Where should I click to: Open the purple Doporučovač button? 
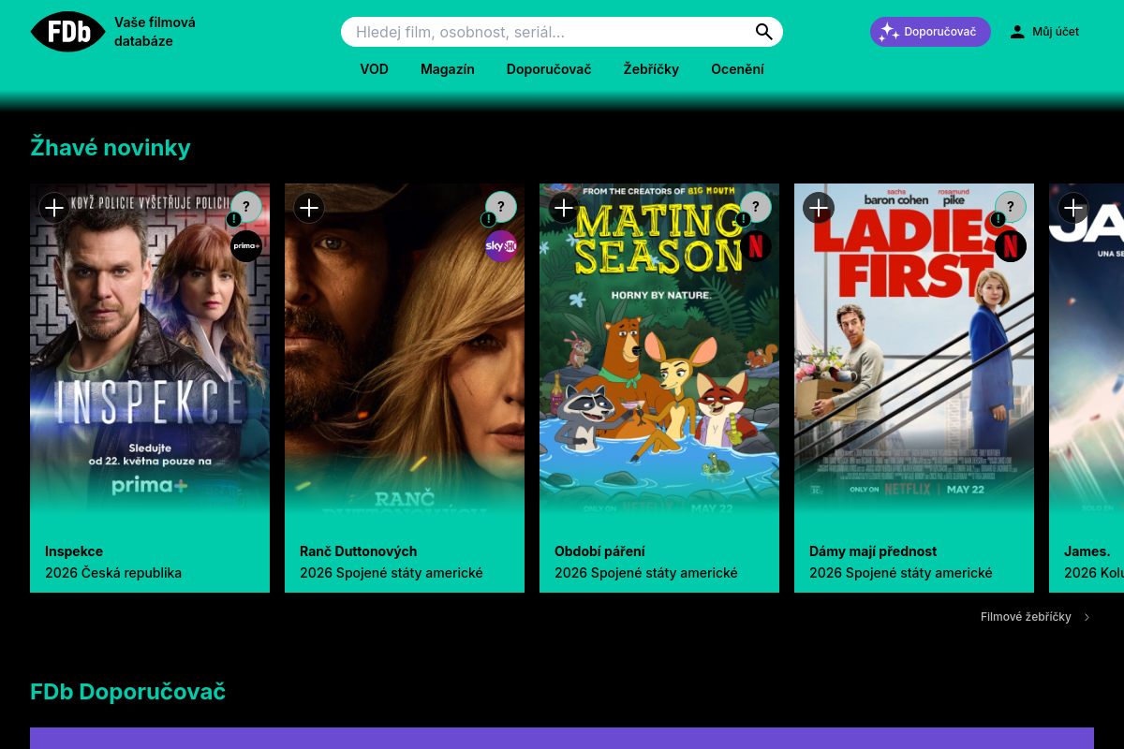(930, 32)
